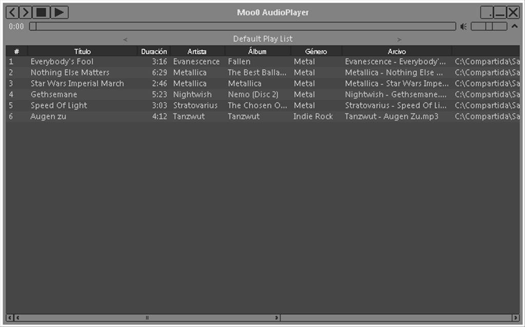525x327 pixels.
Task: Adjust the volume slider
Action: point(489,26)
